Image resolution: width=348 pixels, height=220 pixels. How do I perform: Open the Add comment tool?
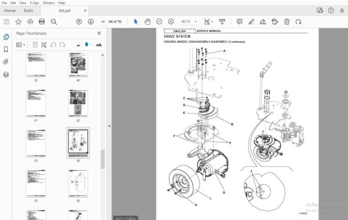click(x=240, y=22)
